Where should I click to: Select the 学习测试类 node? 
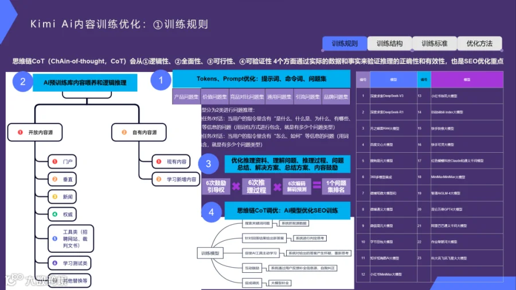69,263
